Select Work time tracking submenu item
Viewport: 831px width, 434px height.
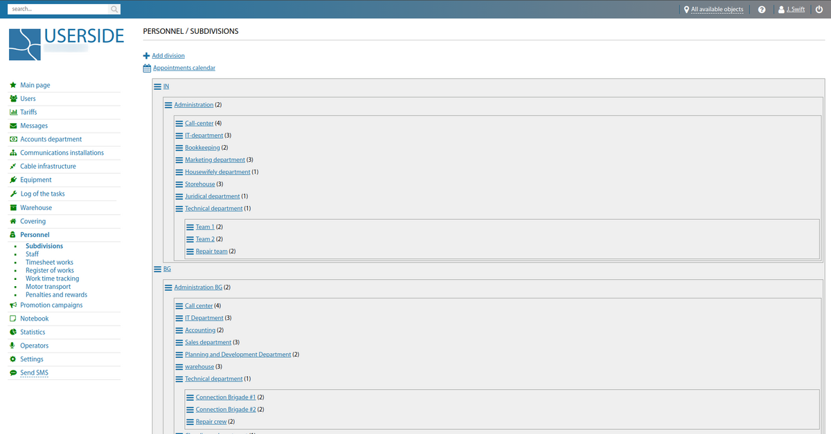52,279
